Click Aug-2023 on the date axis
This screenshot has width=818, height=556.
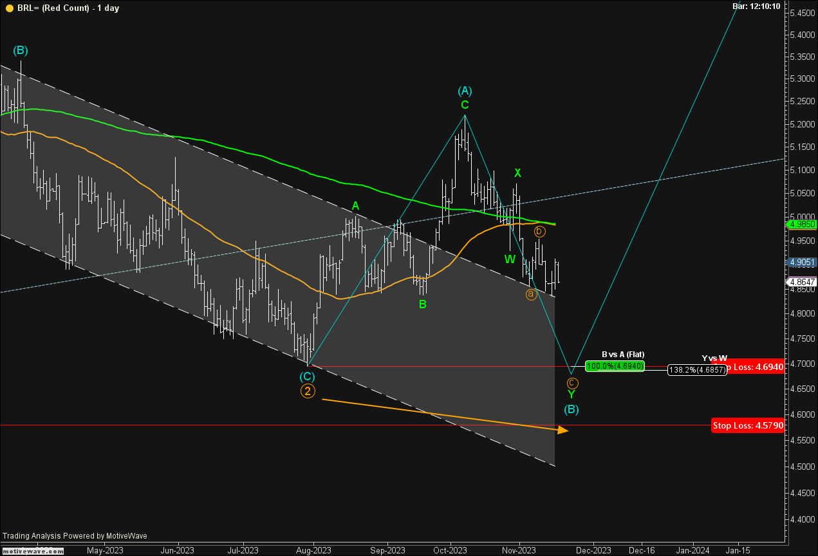coord(313,550)
